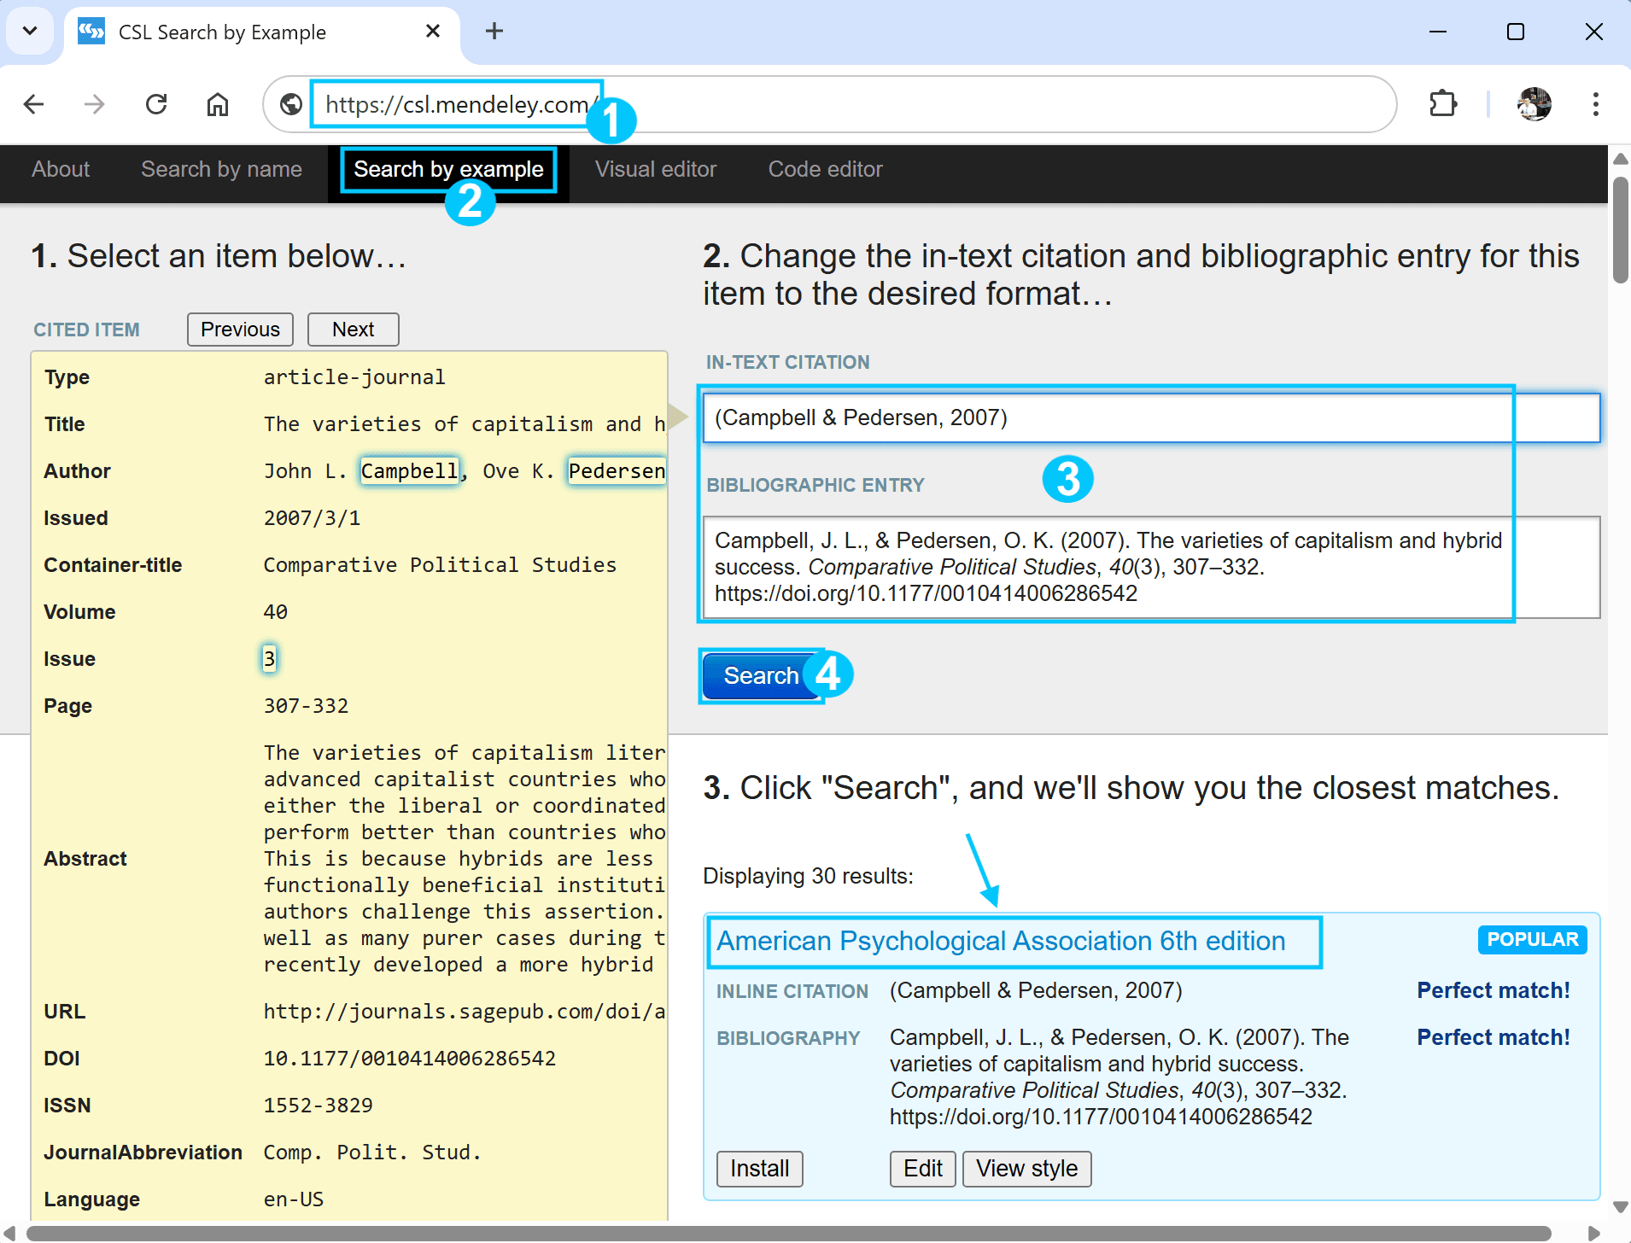Edit the APA 6th edition style
1631x1243 pixels.
click(922, 1169)
